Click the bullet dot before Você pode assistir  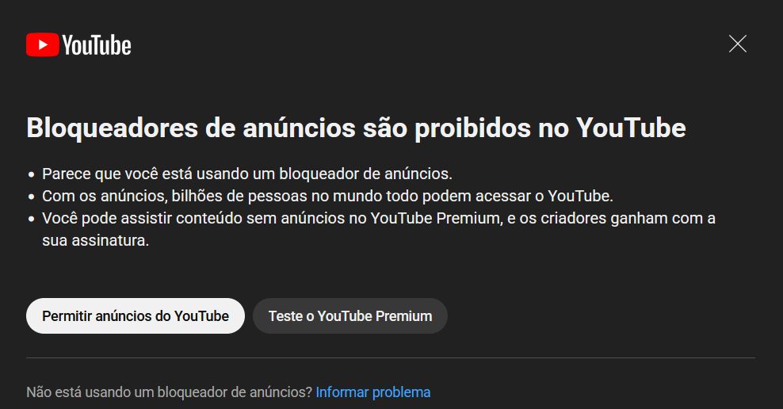click(x=32, y=220)
